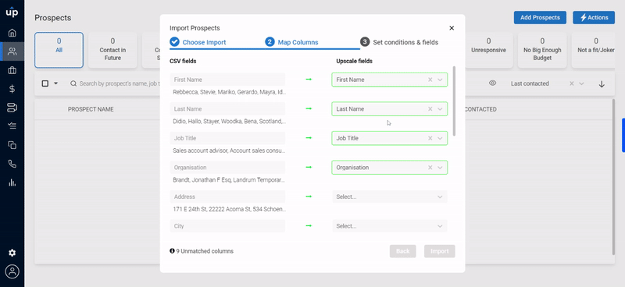
Task: Open the Home icon in sidebar
Action: click(12, 33)
